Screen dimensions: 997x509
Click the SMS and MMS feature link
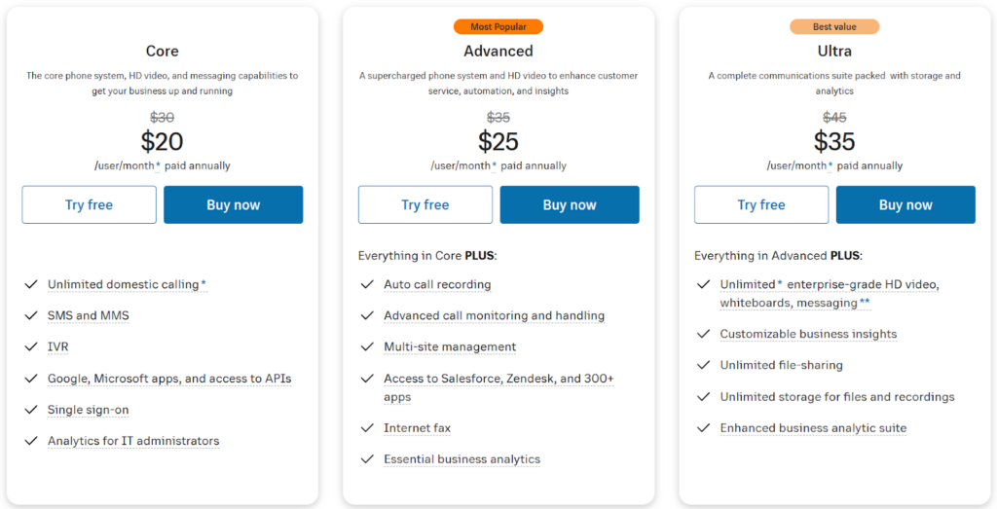[x=89, y=315]
